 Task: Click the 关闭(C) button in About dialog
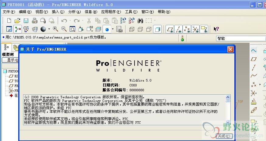point(224,136)
